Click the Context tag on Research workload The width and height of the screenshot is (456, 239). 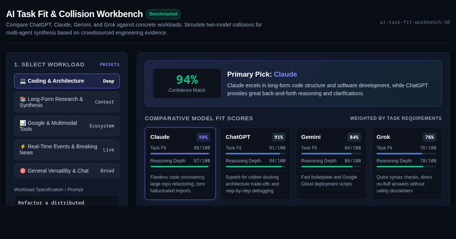coord(104,102)
